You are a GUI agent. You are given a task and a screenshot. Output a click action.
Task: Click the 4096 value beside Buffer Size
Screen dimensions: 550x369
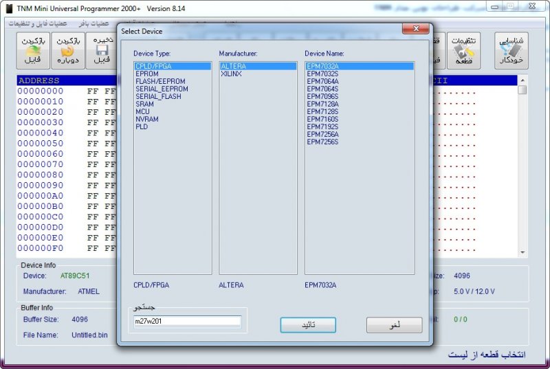80,320
